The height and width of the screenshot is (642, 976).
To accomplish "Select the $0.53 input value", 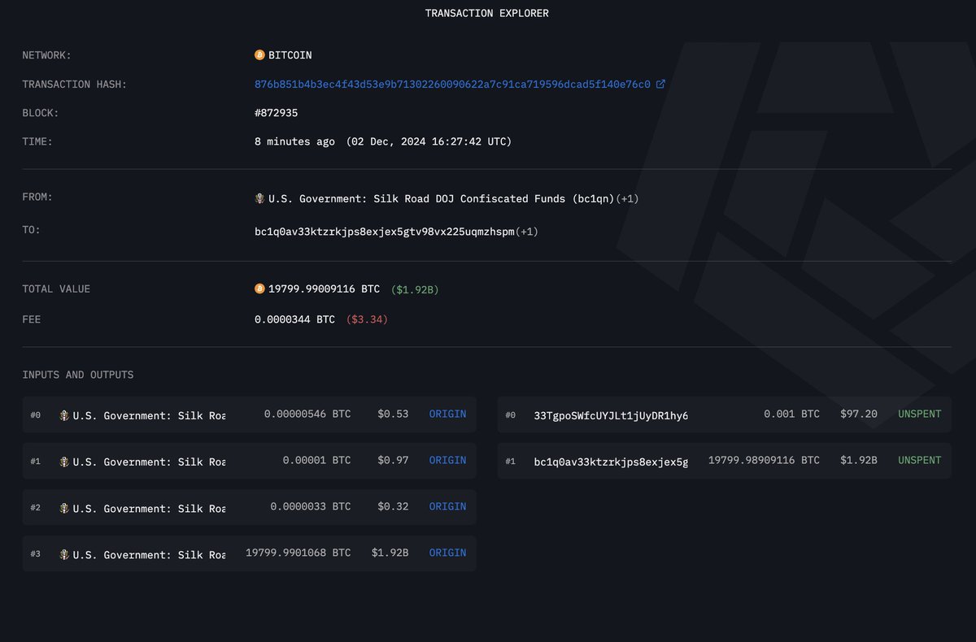I will (x=393, y=414).
